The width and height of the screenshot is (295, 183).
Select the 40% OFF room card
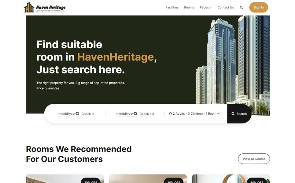231,179
